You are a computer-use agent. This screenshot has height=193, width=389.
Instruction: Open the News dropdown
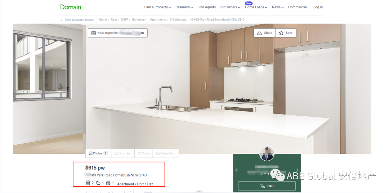pyautogui.click(x=278, y=7)
